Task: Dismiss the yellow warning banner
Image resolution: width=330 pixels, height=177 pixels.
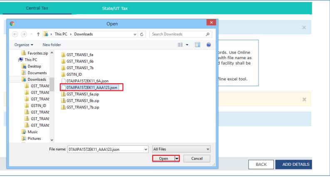Action: (x=304, y=100)
